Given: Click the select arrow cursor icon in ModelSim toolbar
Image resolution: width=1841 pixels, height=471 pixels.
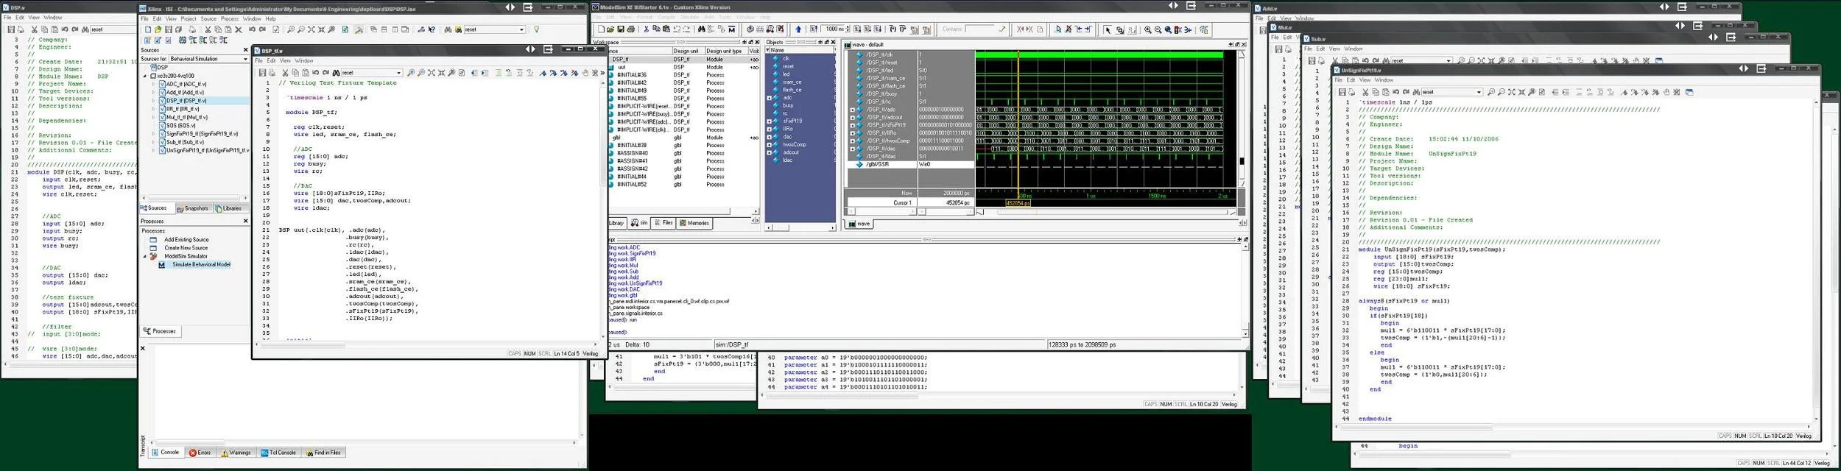Looking at the screenshot, I should tap(1108, 29).
